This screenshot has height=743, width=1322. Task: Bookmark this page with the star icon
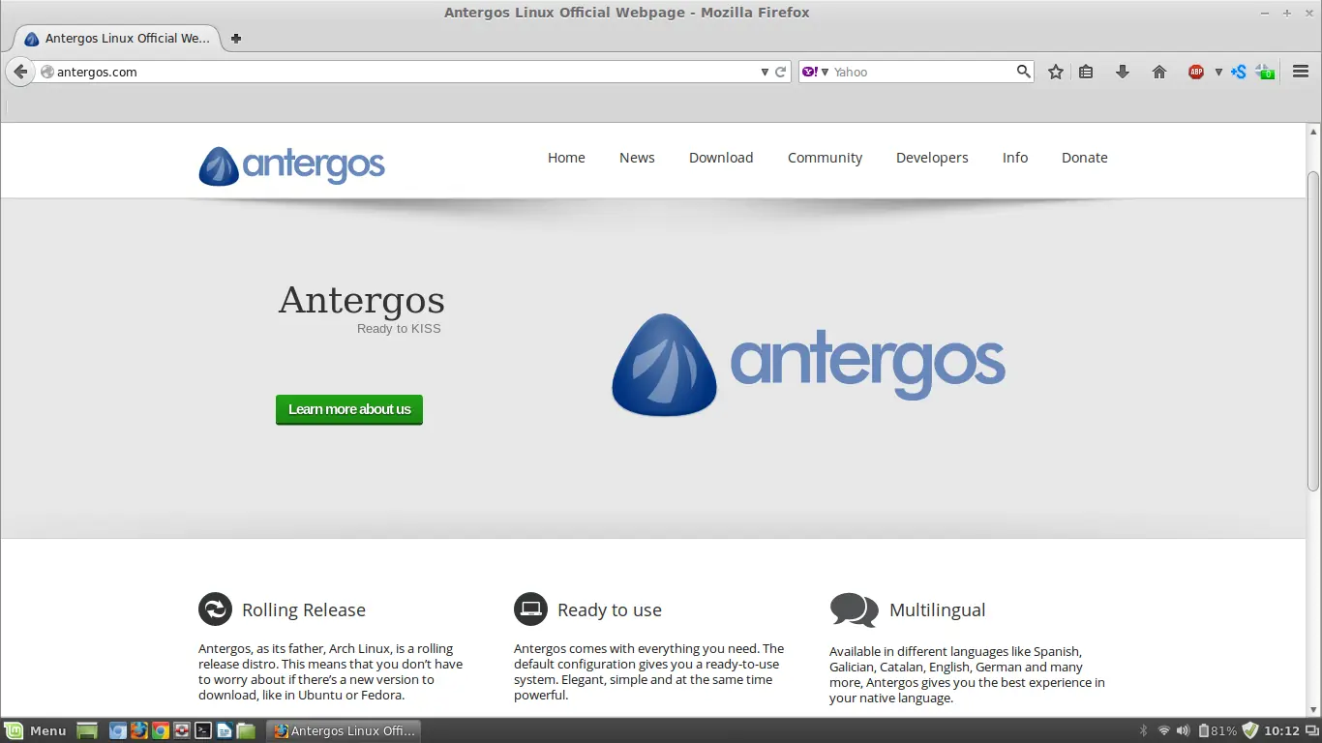click(x=1056, y=72)
